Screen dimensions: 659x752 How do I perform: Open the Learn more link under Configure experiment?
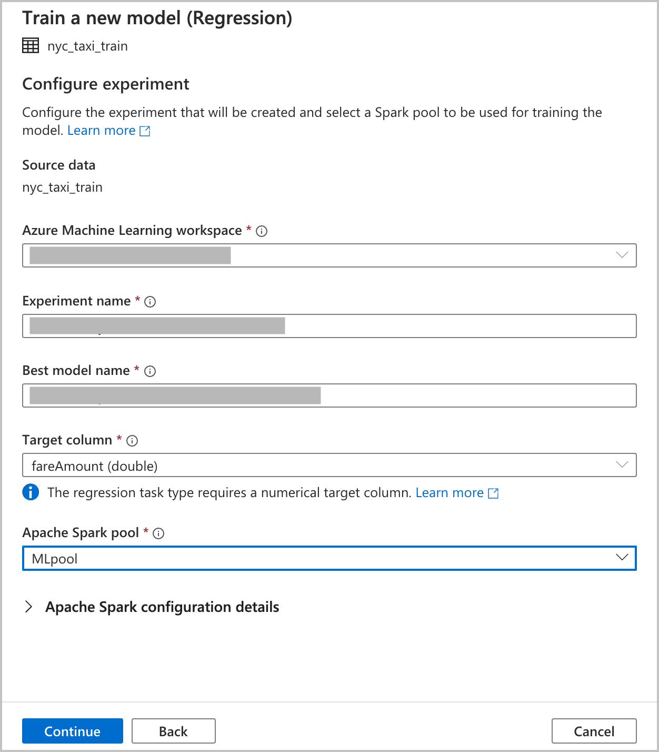101,130
